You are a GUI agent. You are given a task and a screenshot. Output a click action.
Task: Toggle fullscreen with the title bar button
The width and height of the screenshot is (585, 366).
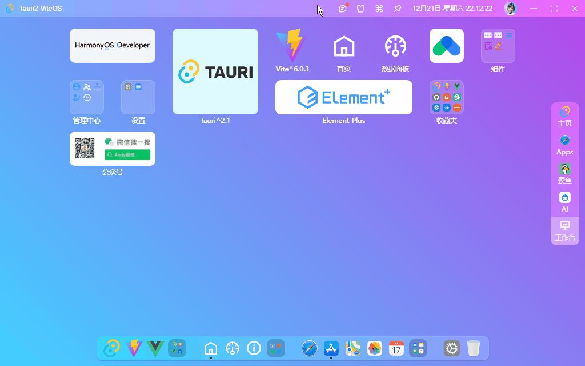tap(554, 8)
